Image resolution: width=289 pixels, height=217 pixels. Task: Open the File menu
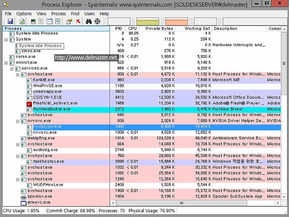click(x=8, y=14)
